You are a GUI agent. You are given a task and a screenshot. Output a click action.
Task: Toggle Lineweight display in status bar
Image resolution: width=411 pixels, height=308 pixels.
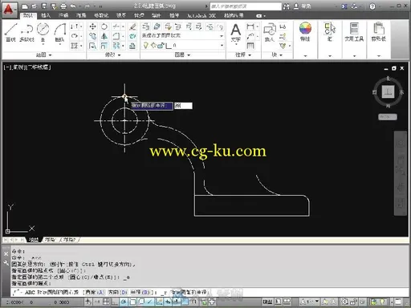coord(177,302)
